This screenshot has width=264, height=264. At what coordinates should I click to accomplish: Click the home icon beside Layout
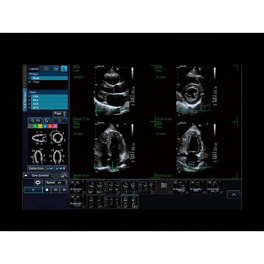click(x=64, y=69)
